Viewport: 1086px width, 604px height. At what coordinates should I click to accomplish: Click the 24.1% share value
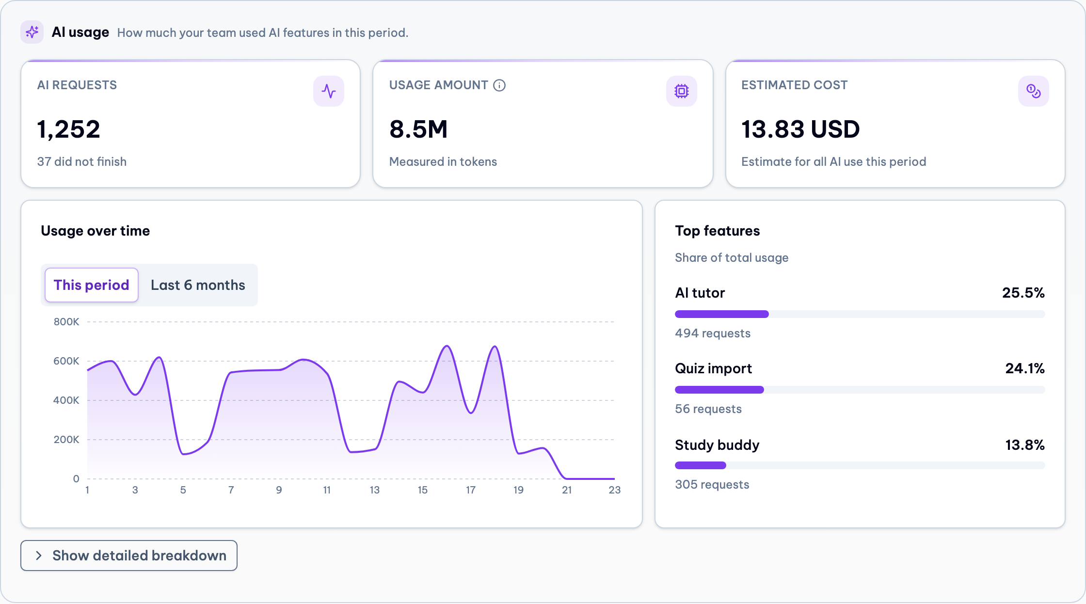[x=1025, y=368]
